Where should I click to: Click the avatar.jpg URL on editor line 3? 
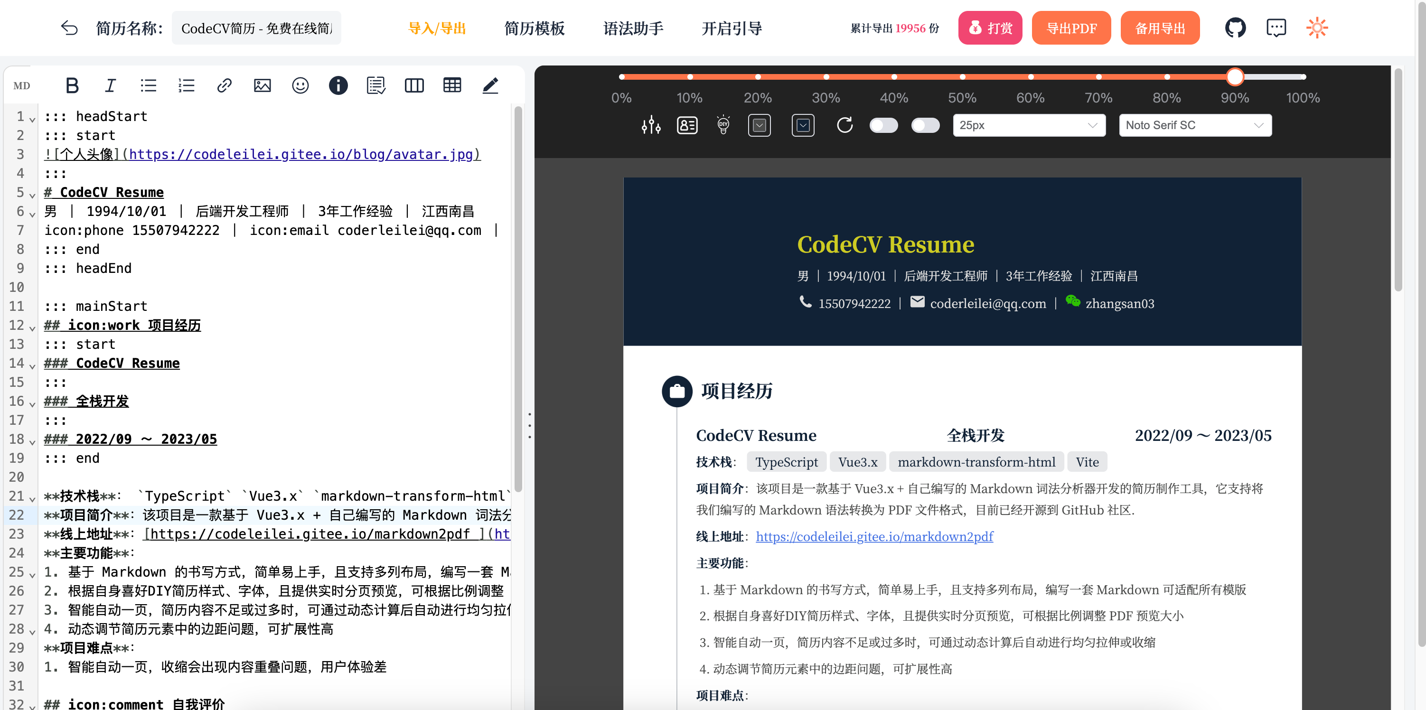301,154
